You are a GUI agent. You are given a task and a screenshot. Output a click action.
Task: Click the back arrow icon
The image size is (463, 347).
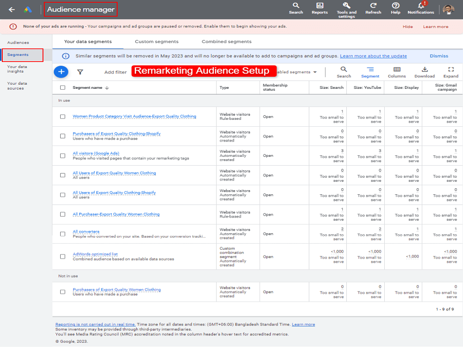pyautogui.click(x=12, y=9)
